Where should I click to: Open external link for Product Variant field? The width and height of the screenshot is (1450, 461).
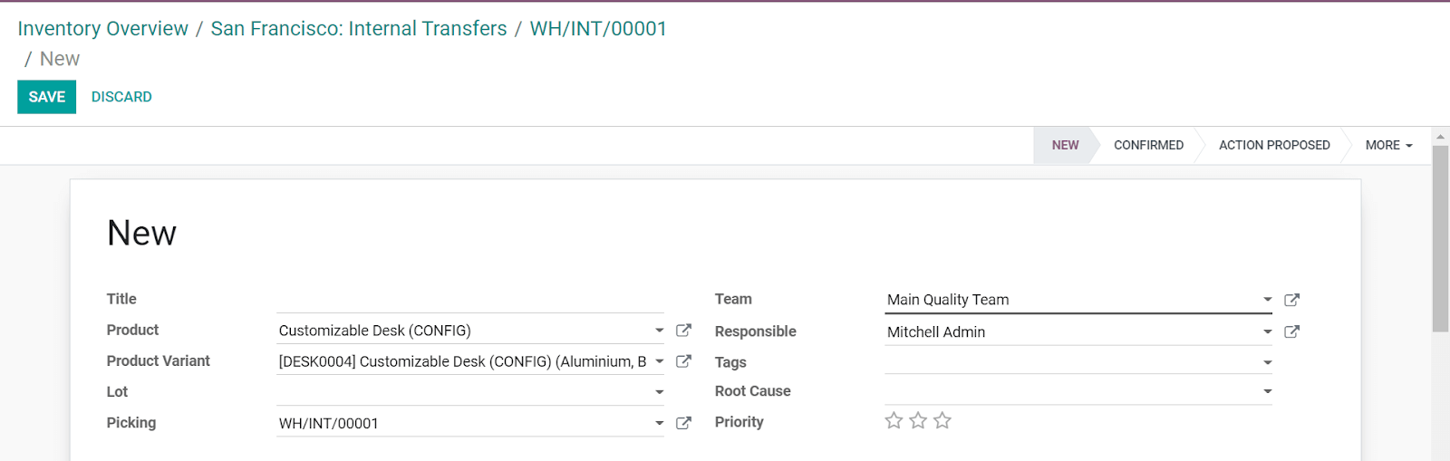(683, 361)
